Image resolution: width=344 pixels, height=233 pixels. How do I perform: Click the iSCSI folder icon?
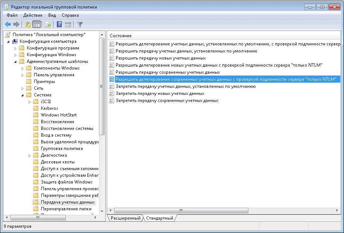point(36,102)
